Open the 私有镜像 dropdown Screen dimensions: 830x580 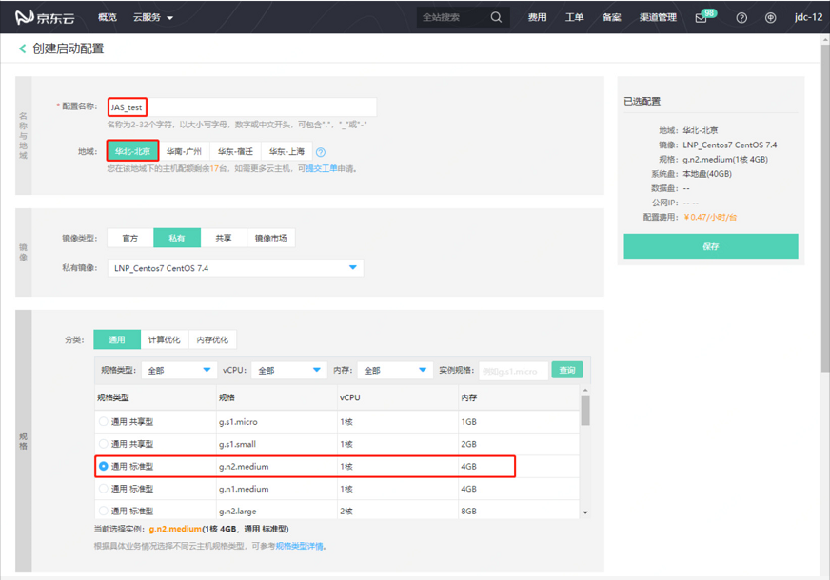235,268
